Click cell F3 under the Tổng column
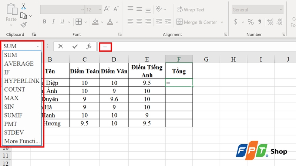The width and height of the screenshot is (296, 166). point(179,91)
